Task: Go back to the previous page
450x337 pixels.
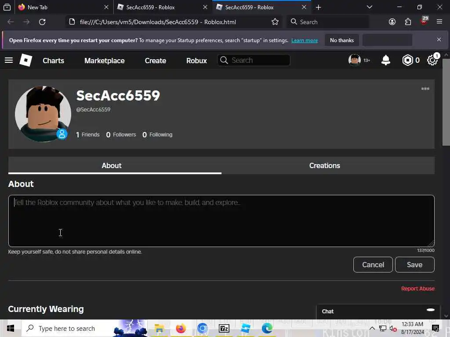Action: [11, 22]
